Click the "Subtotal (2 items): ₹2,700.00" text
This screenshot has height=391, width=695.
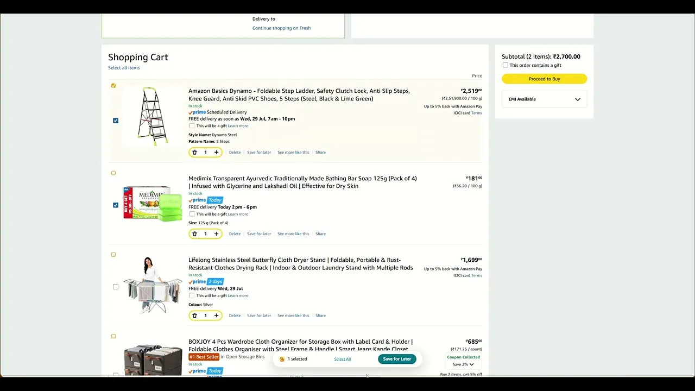(x=541, y=56)
